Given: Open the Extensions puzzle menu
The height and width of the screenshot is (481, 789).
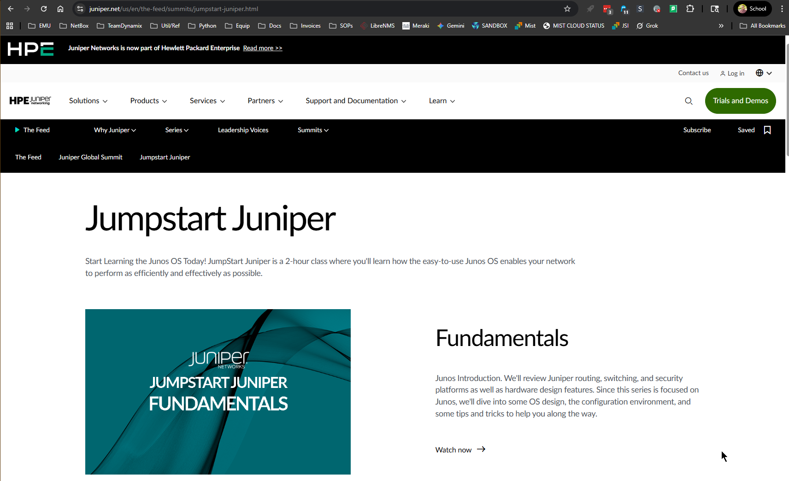Looking at the screenshot, I should click(x=690, y=9).
